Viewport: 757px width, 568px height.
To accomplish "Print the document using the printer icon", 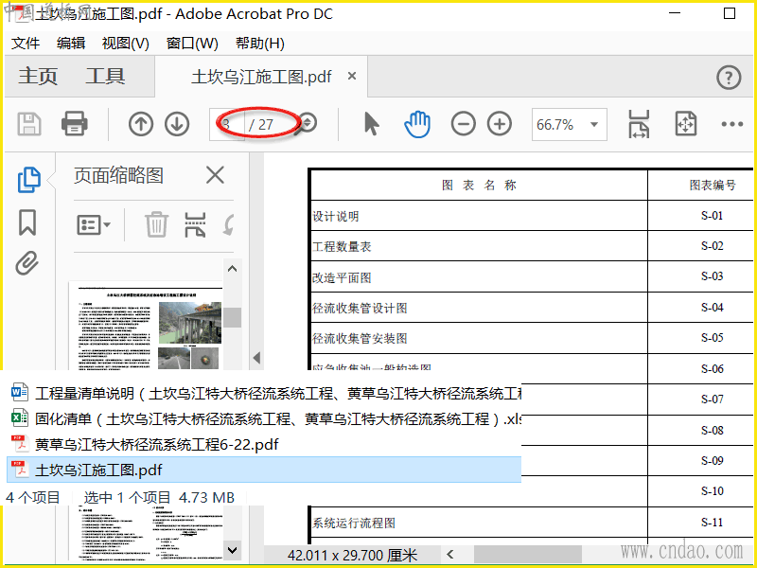I will coord(75,124).
